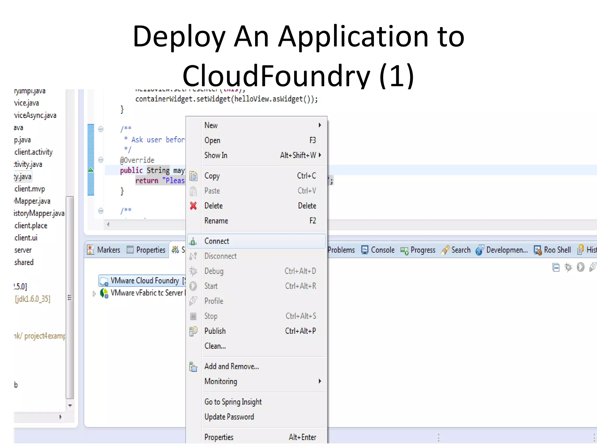Choose Connect in the context menu
Screen dimensions: 597x447
256,241
